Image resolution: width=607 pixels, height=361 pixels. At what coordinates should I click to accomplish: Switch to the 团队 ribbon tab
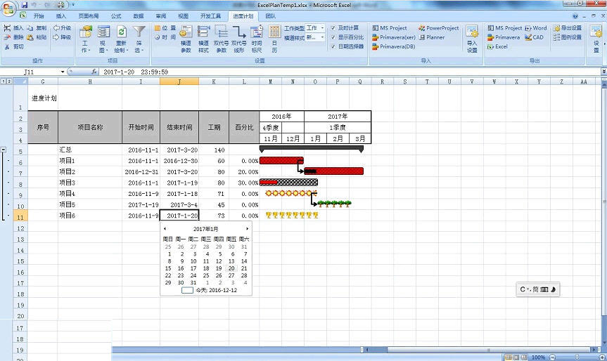pyautogui.click(x=271, y=16)
